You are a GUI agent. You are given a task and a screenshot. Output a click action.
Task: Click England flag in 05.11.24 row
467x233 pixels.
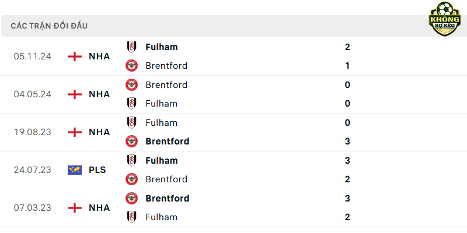click(75, 57)
